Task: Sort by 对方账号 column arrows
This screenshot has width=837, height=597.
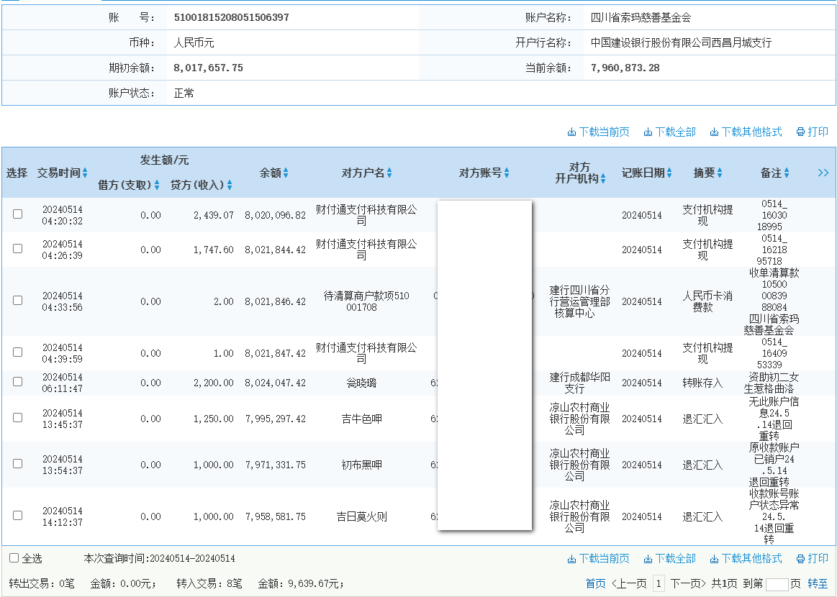Action: [507, 173]
